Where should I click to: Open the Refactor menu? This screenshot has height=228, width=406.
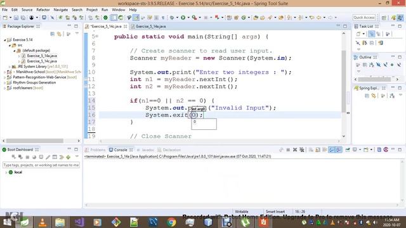pos(43,10)
